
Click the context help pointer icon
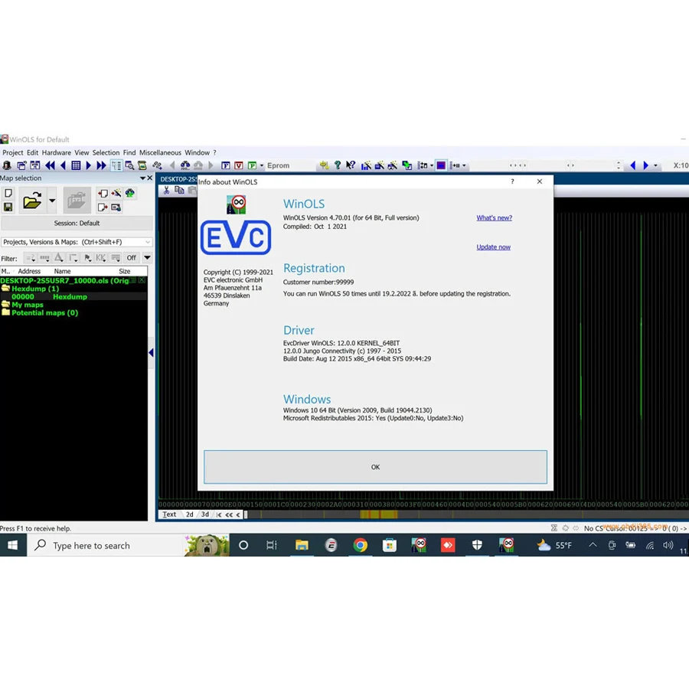(x=351, y=165)
